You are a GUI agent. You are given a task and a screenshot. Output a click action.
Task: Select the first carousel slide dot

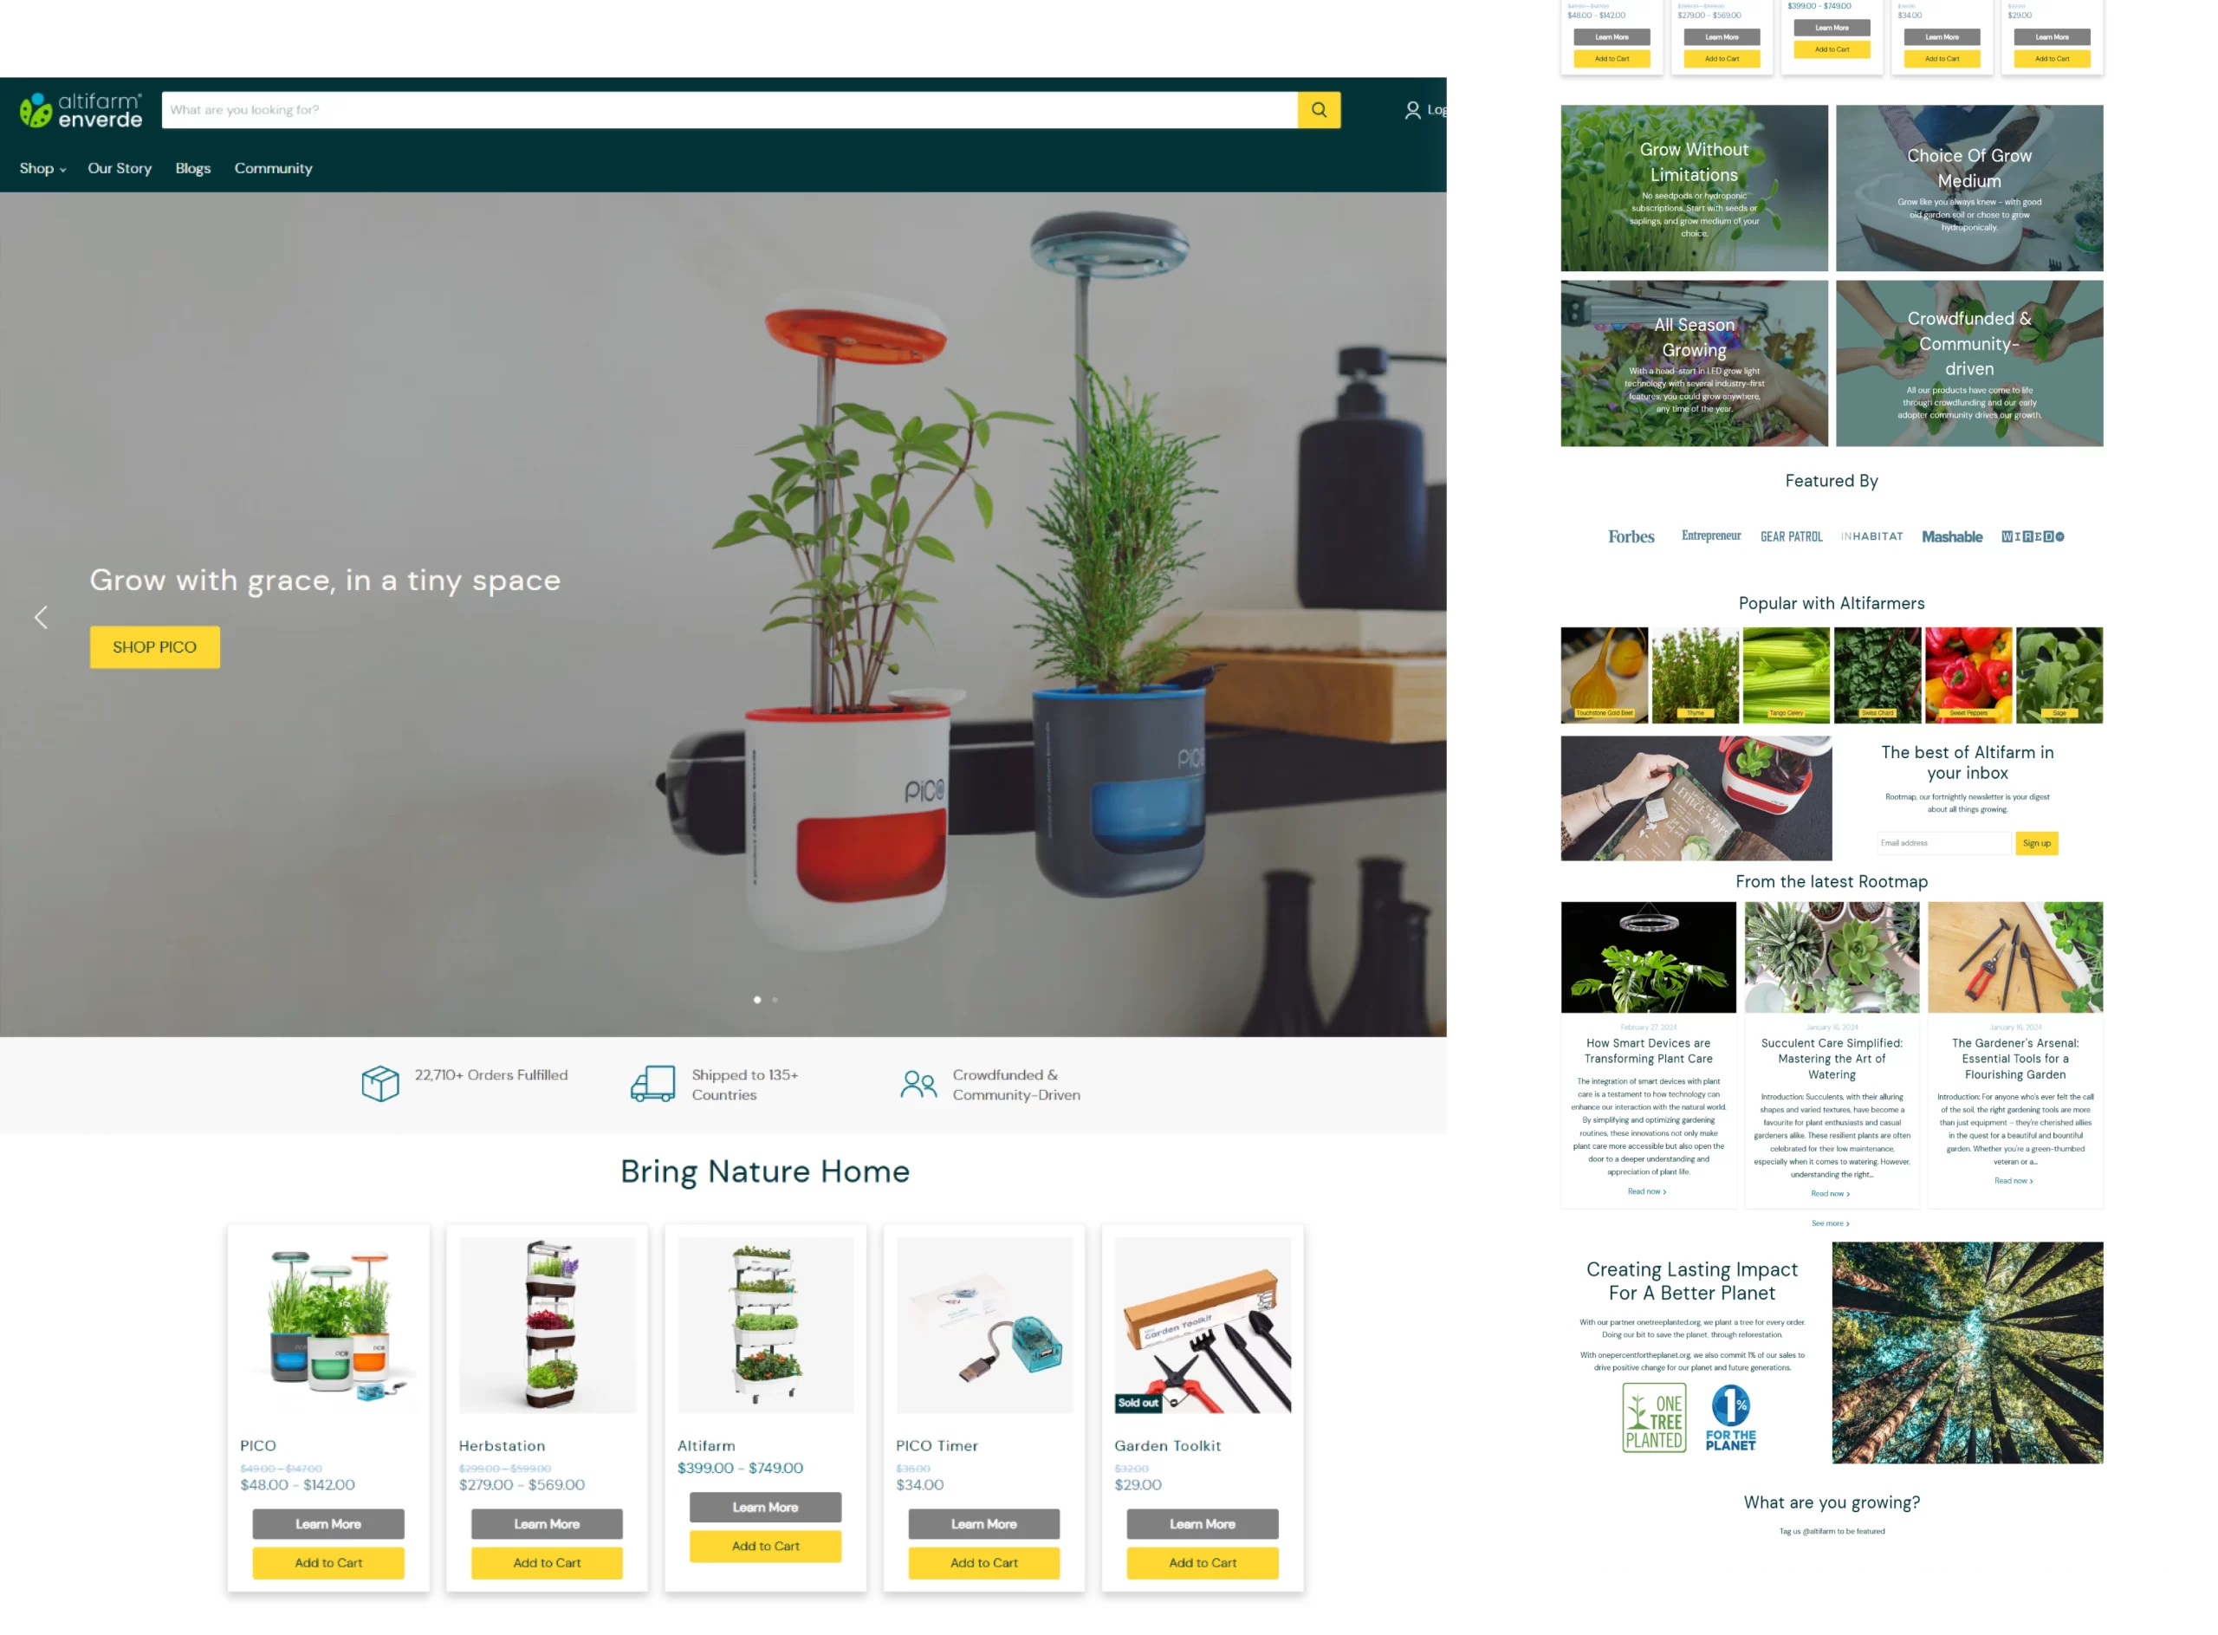click(757, 1000)
